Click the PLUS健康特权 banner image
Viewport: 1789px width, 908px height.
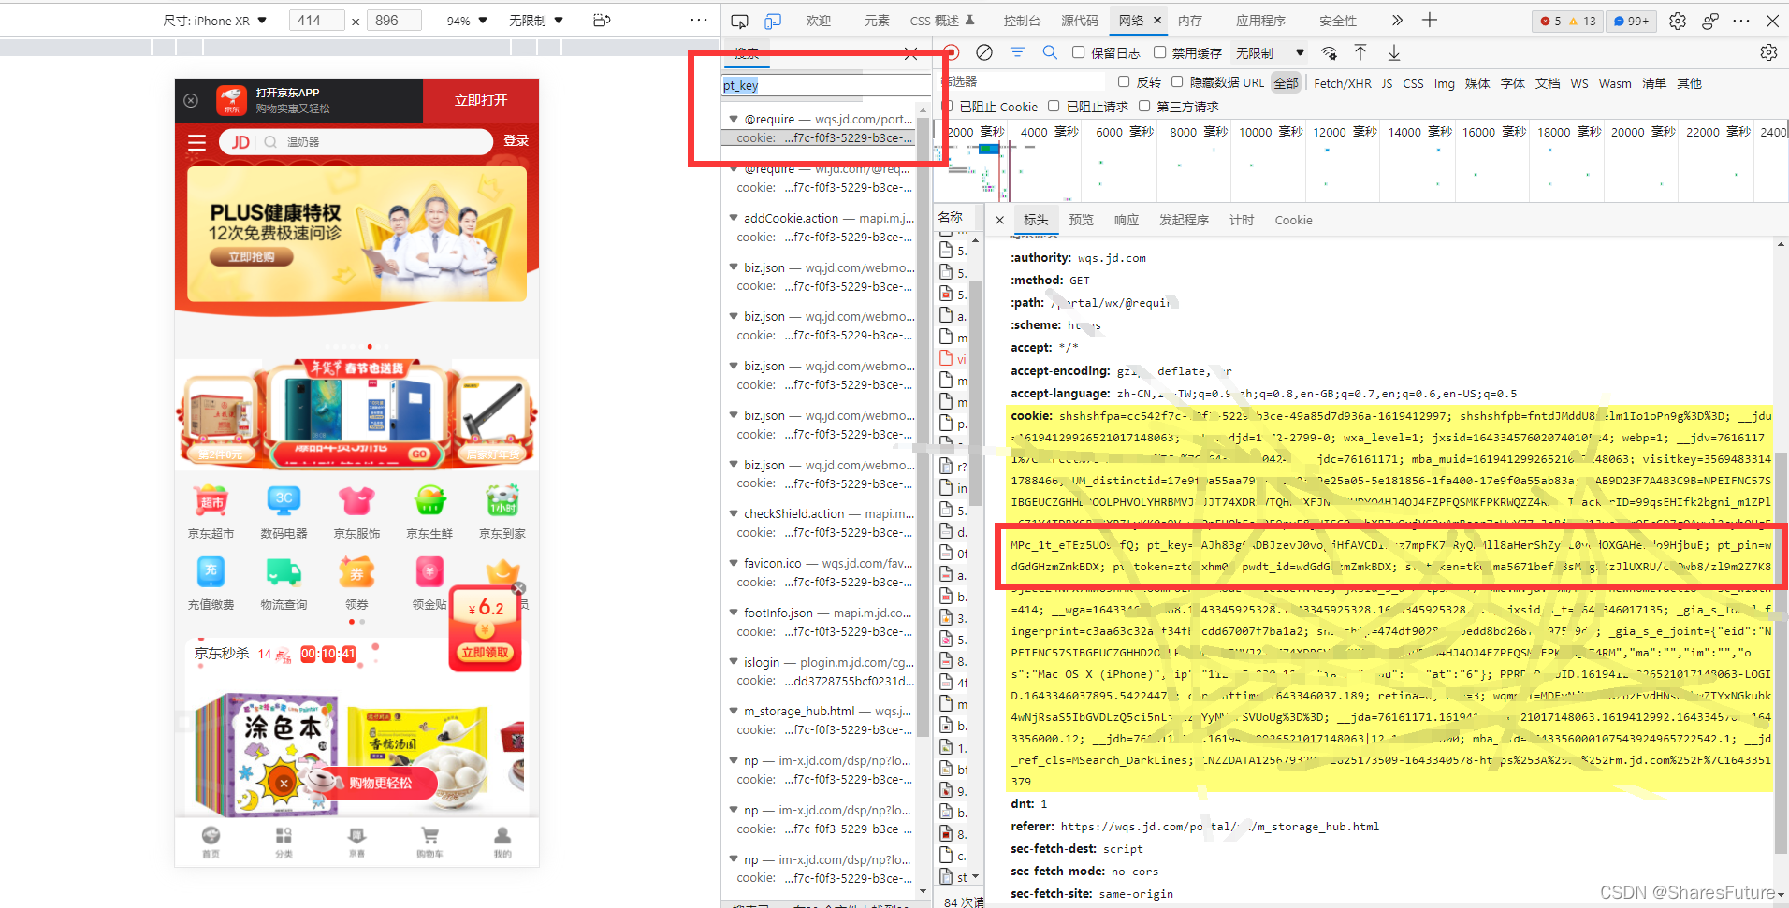[356, 234]
